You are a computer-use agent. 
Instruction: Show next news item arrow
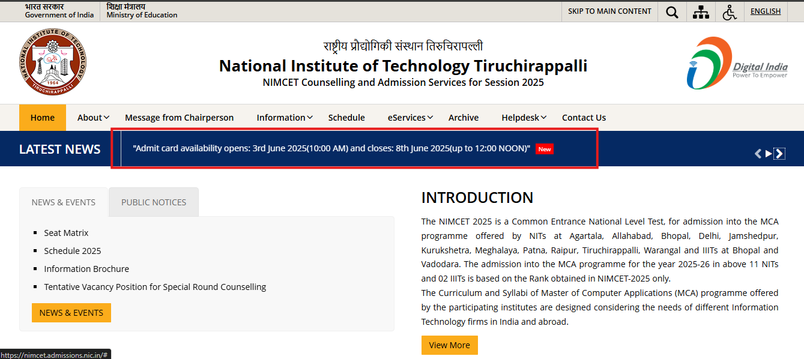(779, 154)
